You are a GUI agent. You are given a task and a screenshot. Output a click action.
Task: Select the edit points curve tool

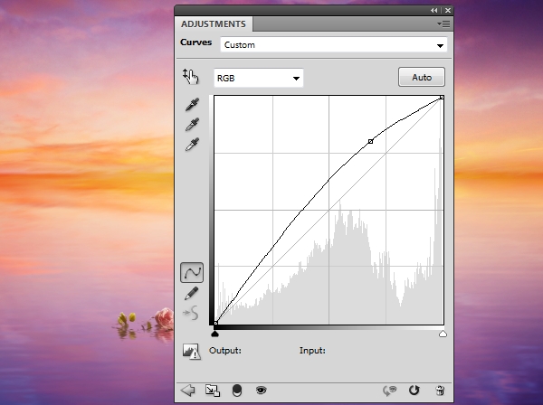(192, 272)
